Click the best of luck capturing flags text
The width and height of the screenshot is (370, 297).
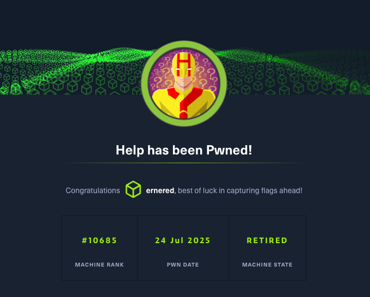click(x=240, y=190)
